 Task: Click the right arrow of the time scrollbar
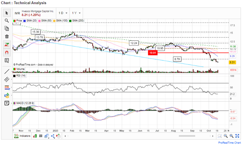click(x=213, y=136)
